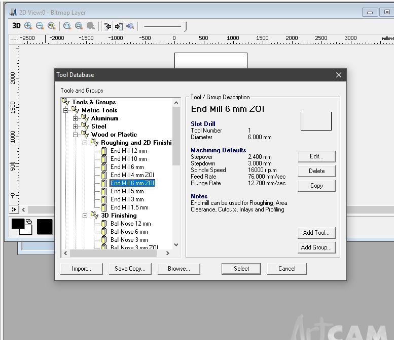Select the Tools & Groups root node
The image size is (394, 340).
pos(94,102)
